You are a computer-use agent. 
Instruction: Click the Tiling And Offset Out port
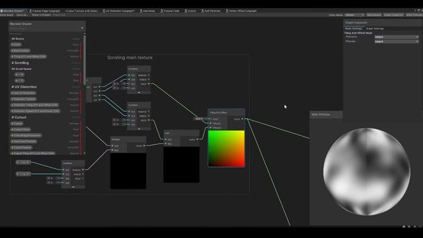click(242, 119)
